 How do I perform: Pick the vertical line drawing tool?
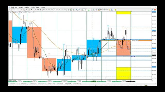(x=16, y=10)
